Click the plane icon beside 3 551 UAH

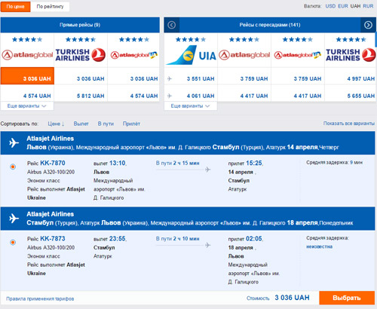click(170, 79)
